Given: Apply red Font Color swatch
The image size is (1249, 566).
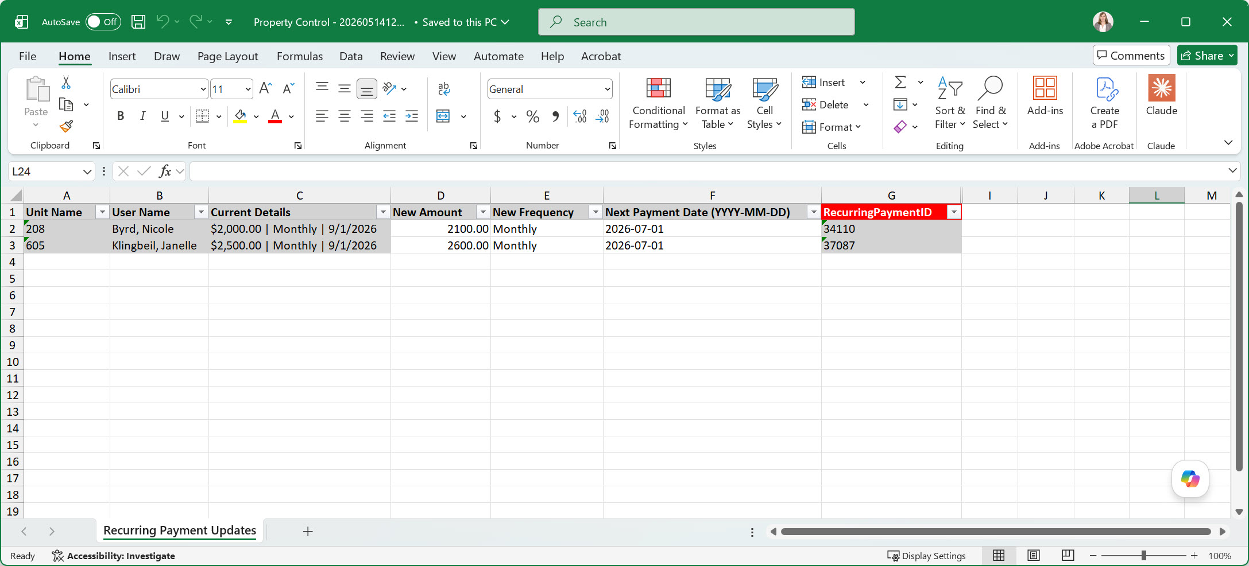Looking at the screenshot, I should (x=276, y=116).
